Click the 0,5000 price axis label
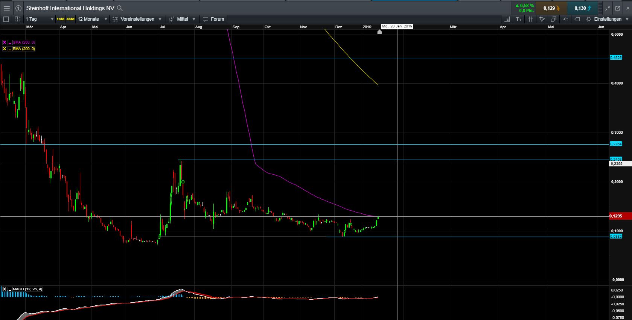 point(617,35)
